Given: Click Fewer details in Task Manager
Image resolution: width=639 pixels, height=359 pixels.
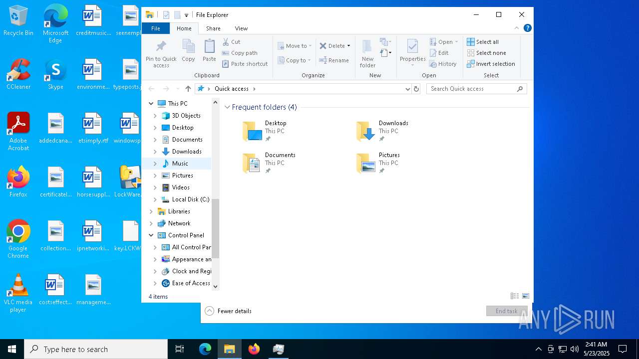Looking at the screenshot, I should 228,311.
